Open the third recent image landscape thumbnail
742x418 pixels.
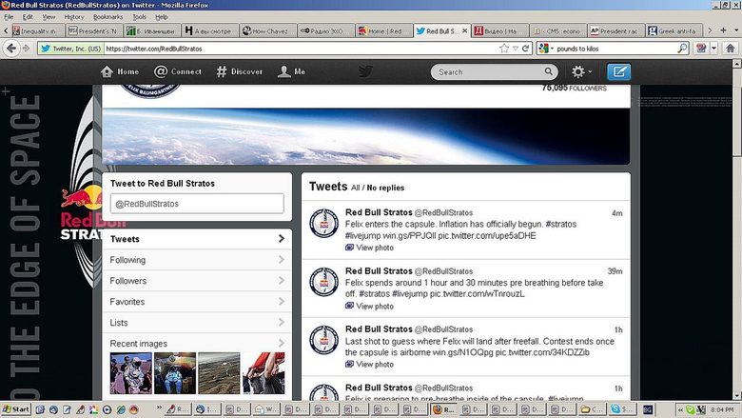click(219, 373)
